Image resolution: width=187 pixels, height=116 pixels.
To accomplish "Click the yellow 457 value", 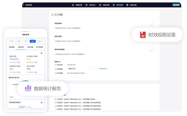I will pyautogui.click(x=29, y=59).
